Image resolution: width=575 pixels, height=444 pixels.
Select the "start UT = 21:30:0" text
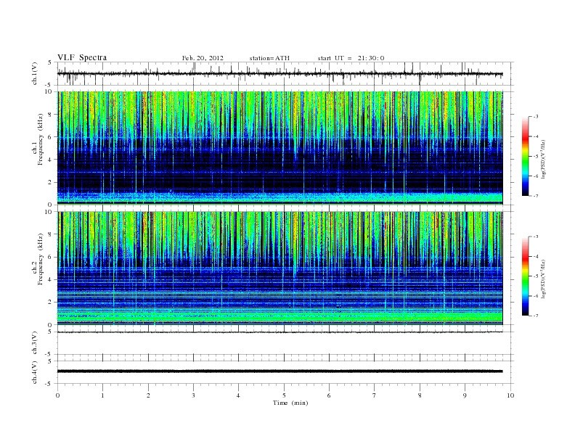[351, 58]
